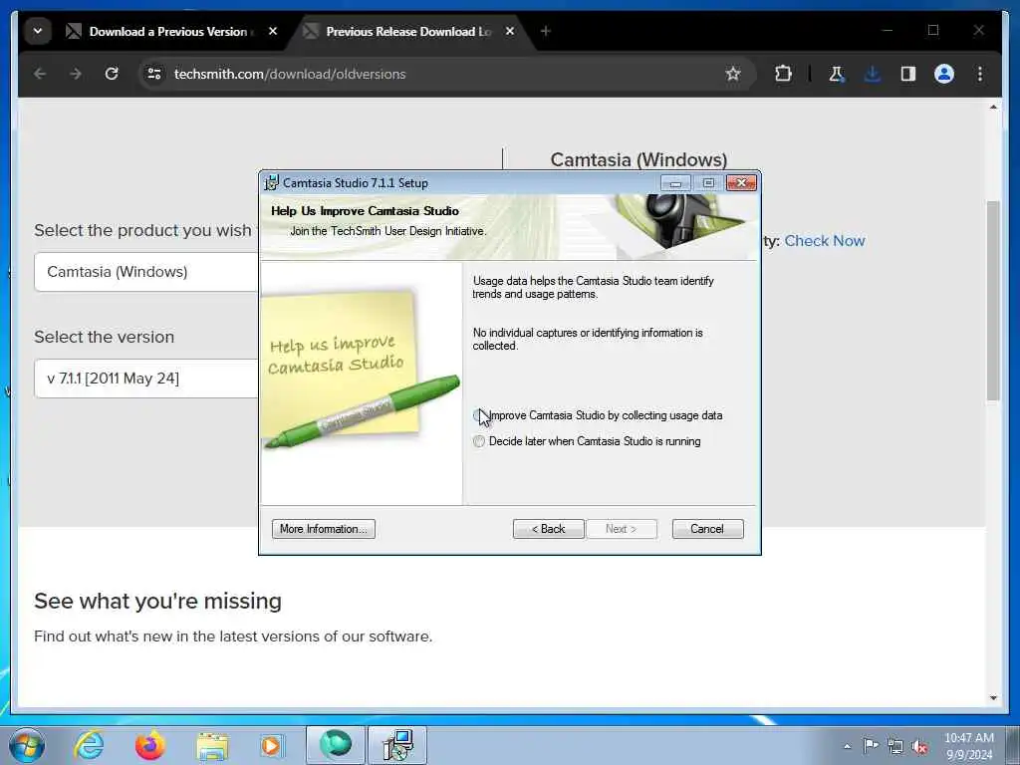Image resolution: width=1020 pixels, height=765 pixels.
Task: Click the vertical scrollbar thumb
Action: coord(993,301)
